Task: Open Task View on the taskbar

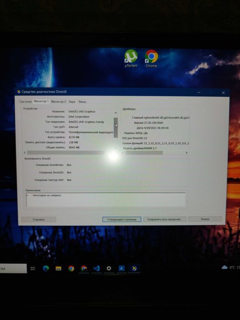Action: click(x=33, y=268)
